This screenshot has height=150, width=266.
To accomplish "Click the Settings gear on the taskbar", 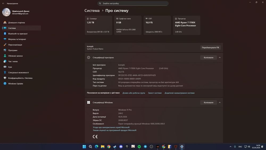I will point(182,147).
